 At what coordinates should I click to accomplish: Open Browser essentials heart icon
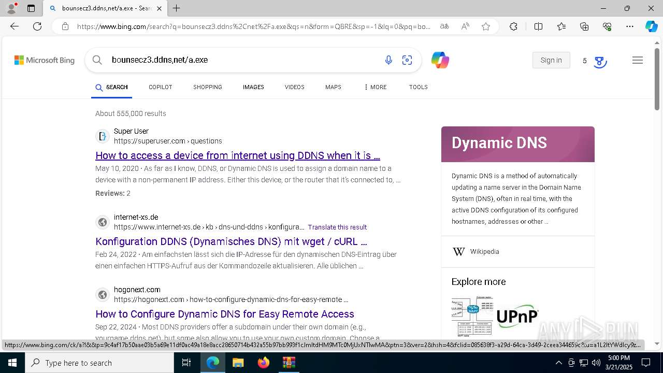coord(607,26)
